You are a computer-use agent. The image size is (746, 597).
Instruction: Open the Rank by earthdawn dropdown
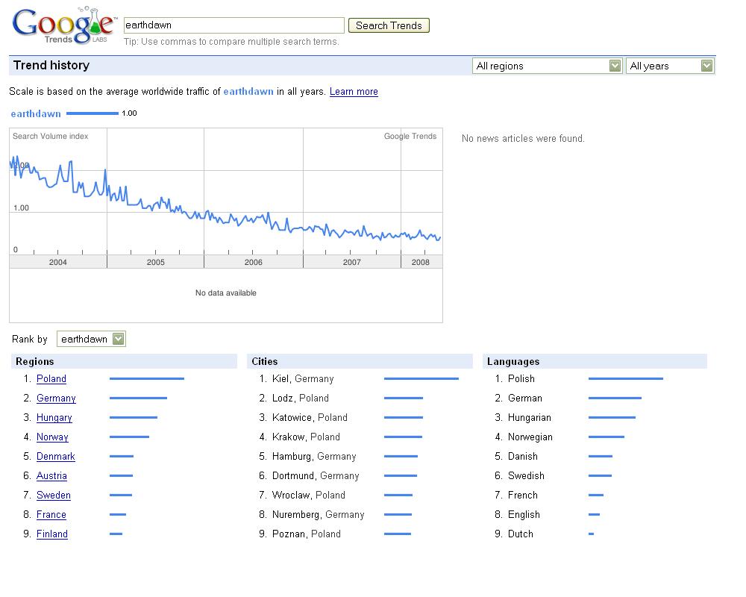[x=91, y=339]
